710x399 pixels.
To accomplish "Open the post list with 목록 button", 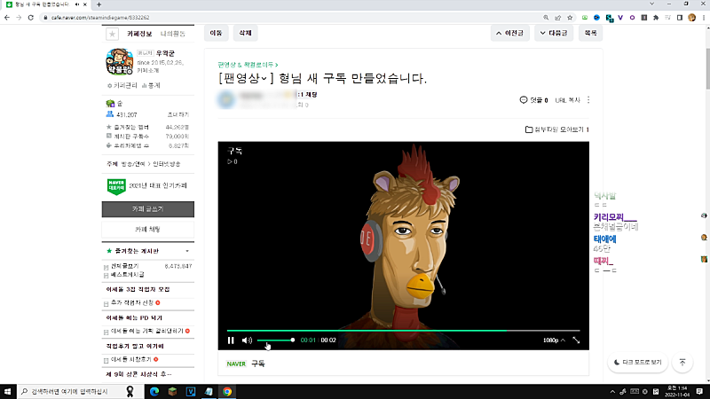I will coord(590,33).
